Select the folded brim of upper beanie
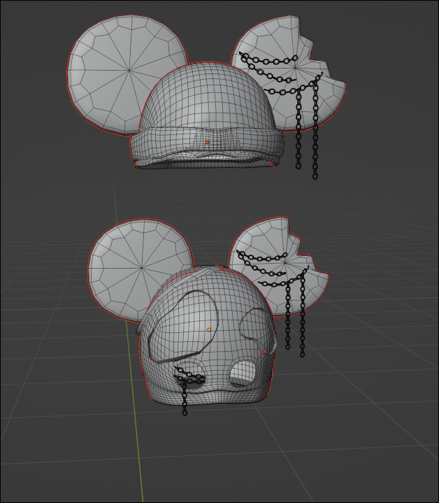This screenshot has width=439, height=503. tap(207, 147)
